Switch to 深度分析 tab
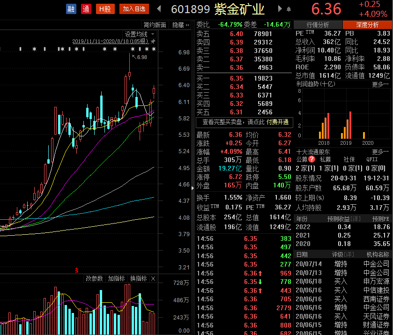393x335 pixels. (x=367, y=25)
